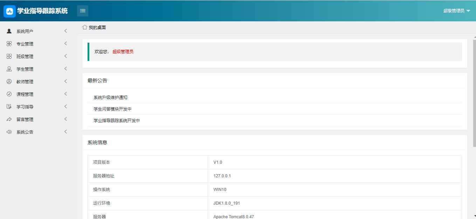Expand the 留言管理 chevron
476x219 pixels.
tap(65, 119)
